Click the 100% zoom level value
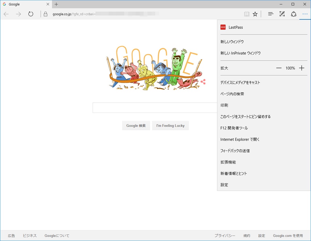311x241 pixels. [290, 68]
